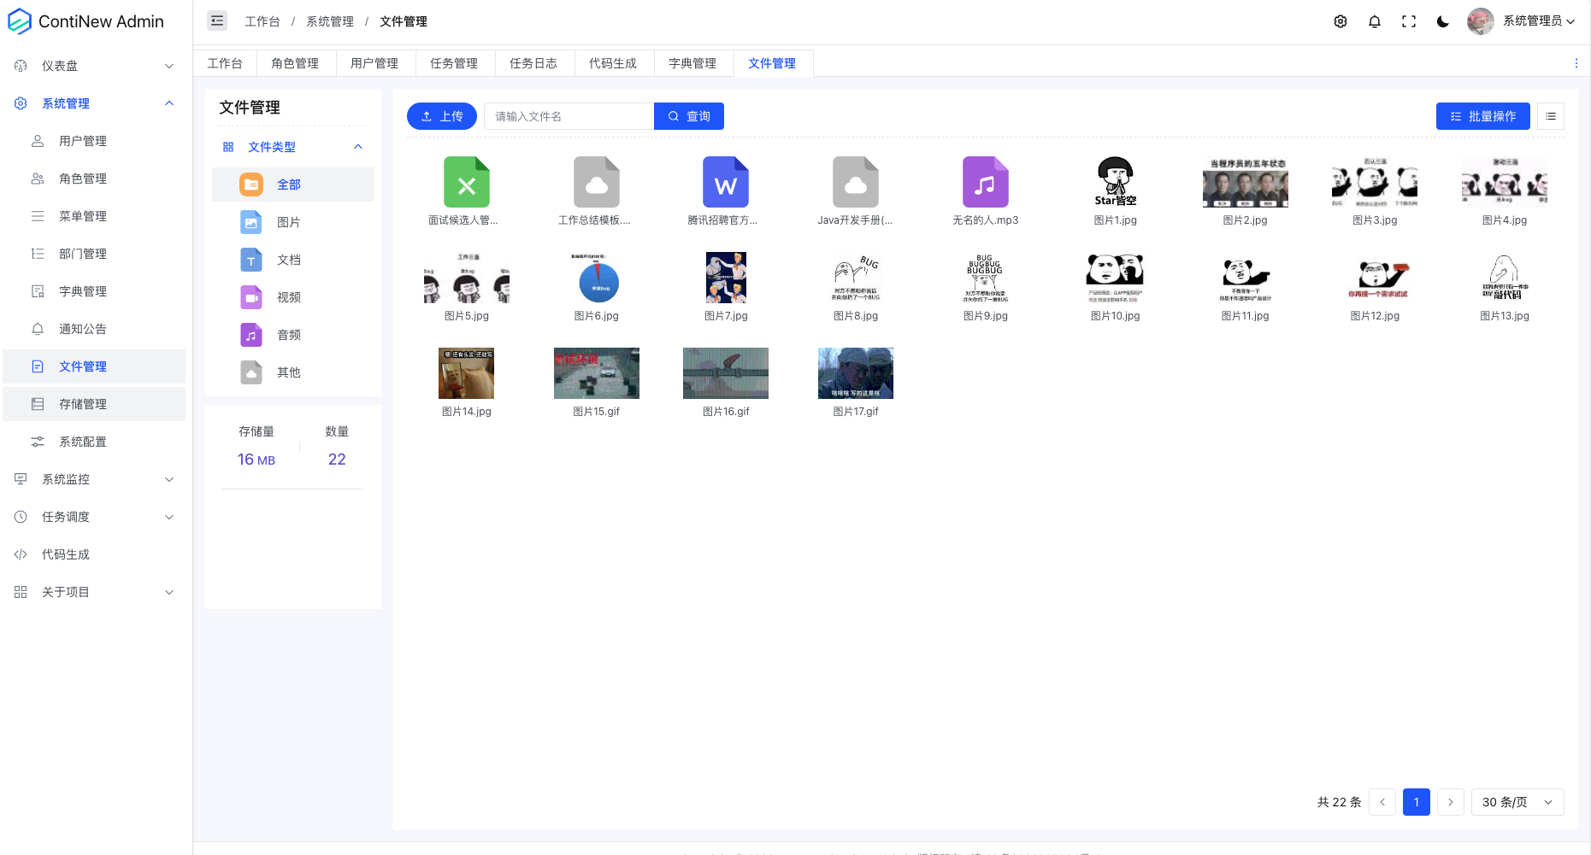This screenshot has height=855, width=1591.
Task: Select the 图片 file type filter
Action: click(x=288, y=222)
